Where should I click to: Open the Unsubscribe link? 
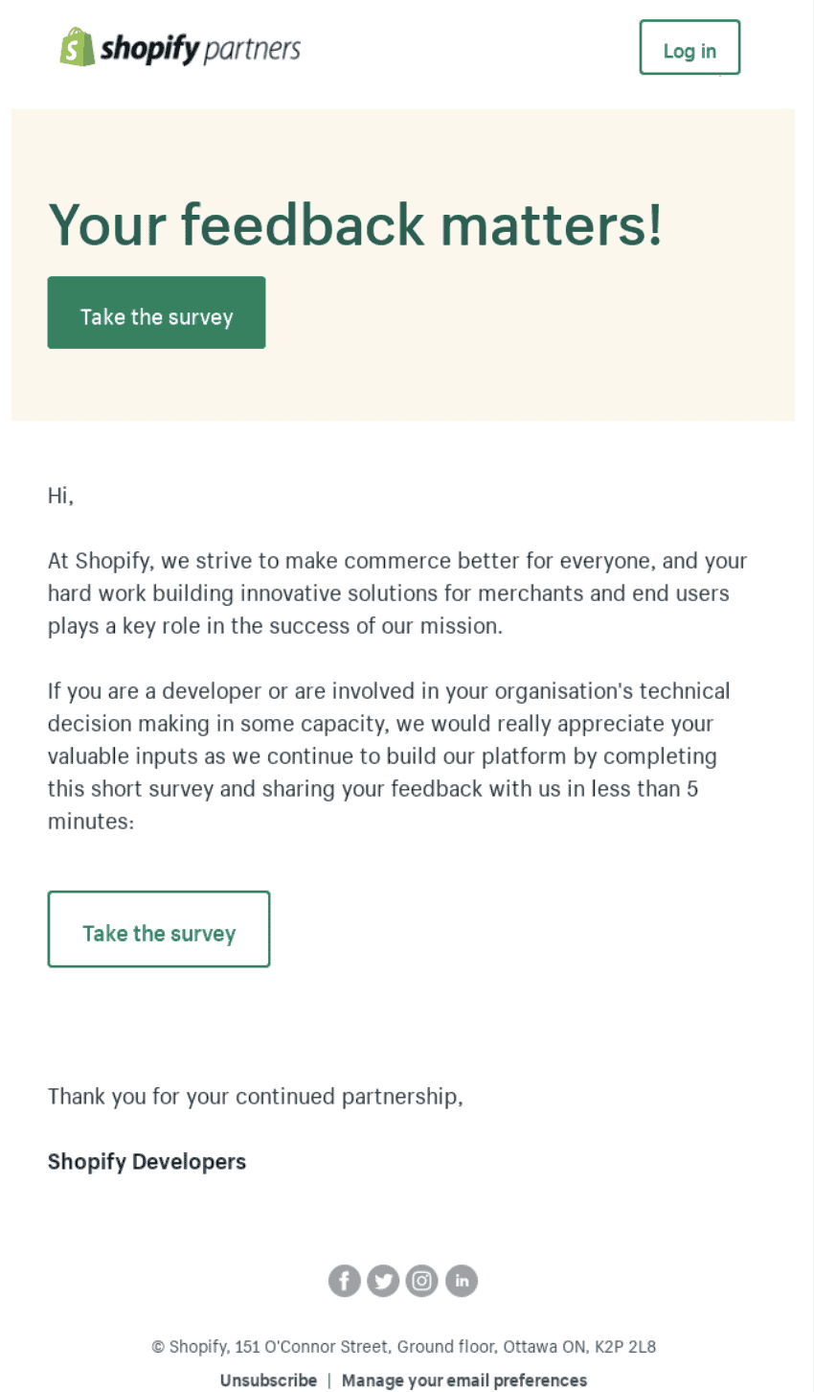(x=268, y=1380)
